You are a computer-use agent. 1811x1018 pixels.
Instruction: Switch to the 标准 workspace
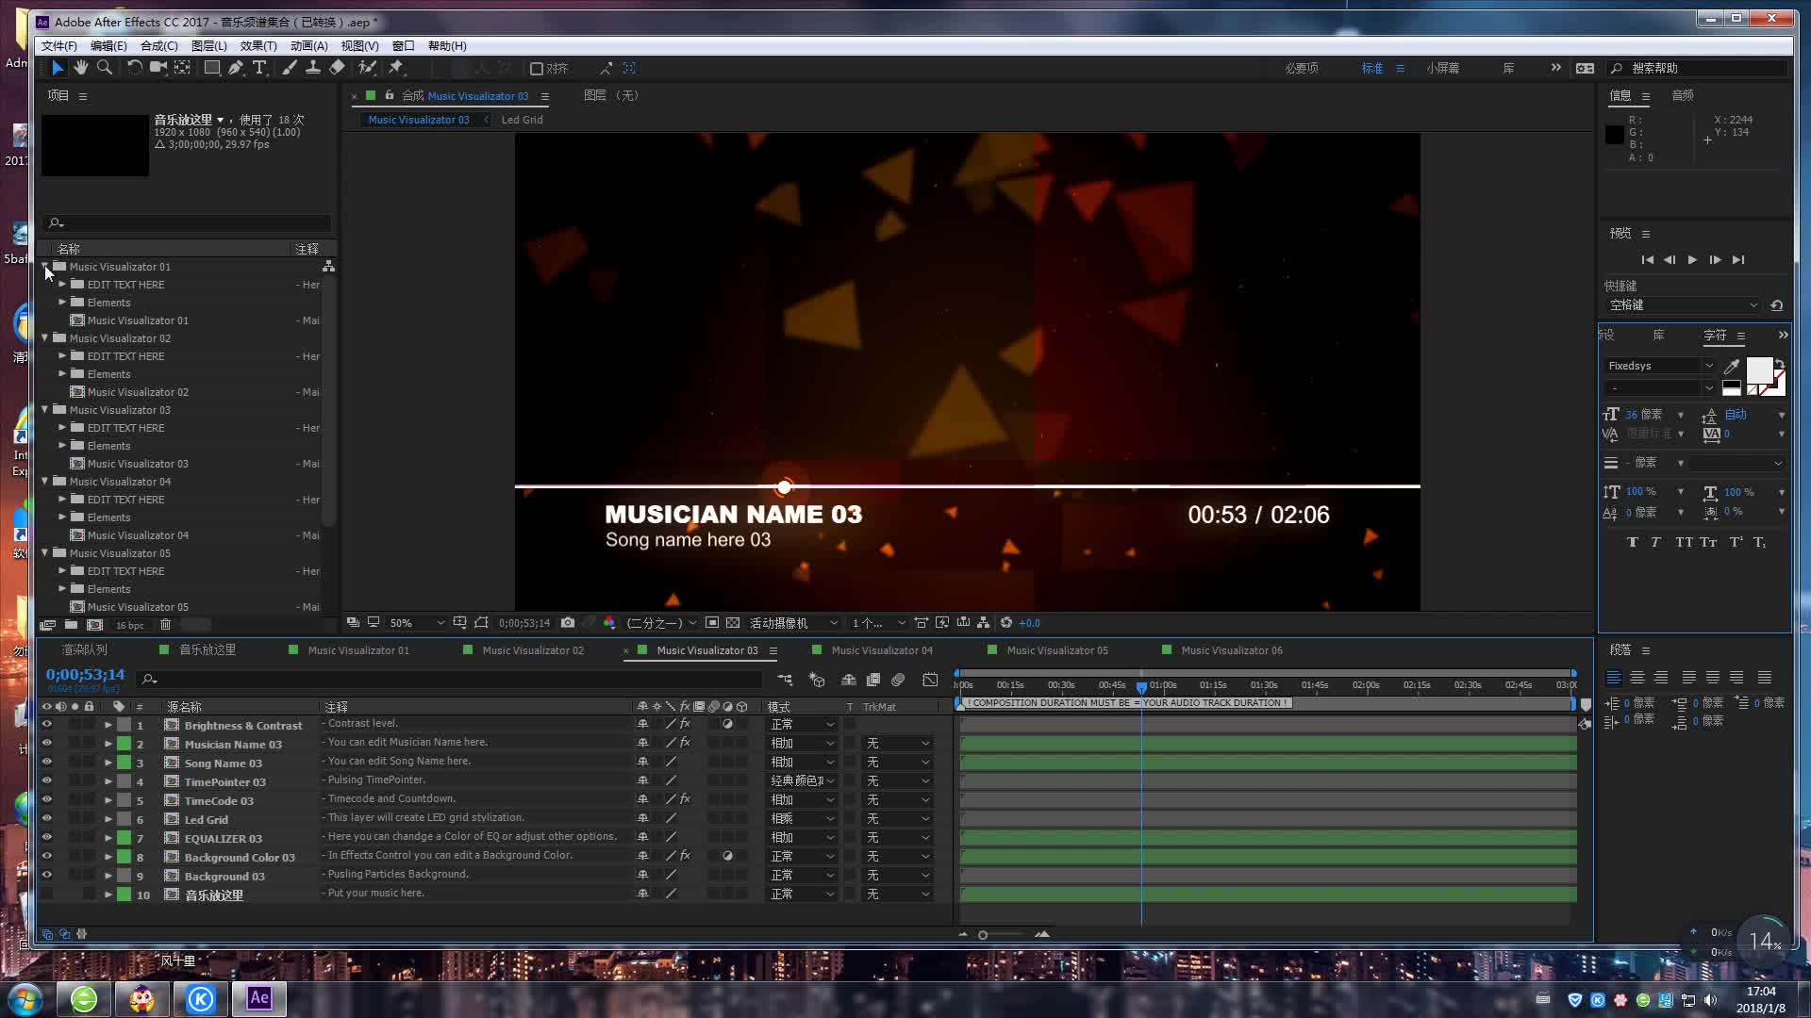1372,68
